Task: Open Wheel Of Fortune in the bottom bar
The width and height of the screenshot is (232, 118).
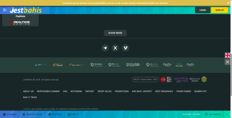Action: coord(32,114)
